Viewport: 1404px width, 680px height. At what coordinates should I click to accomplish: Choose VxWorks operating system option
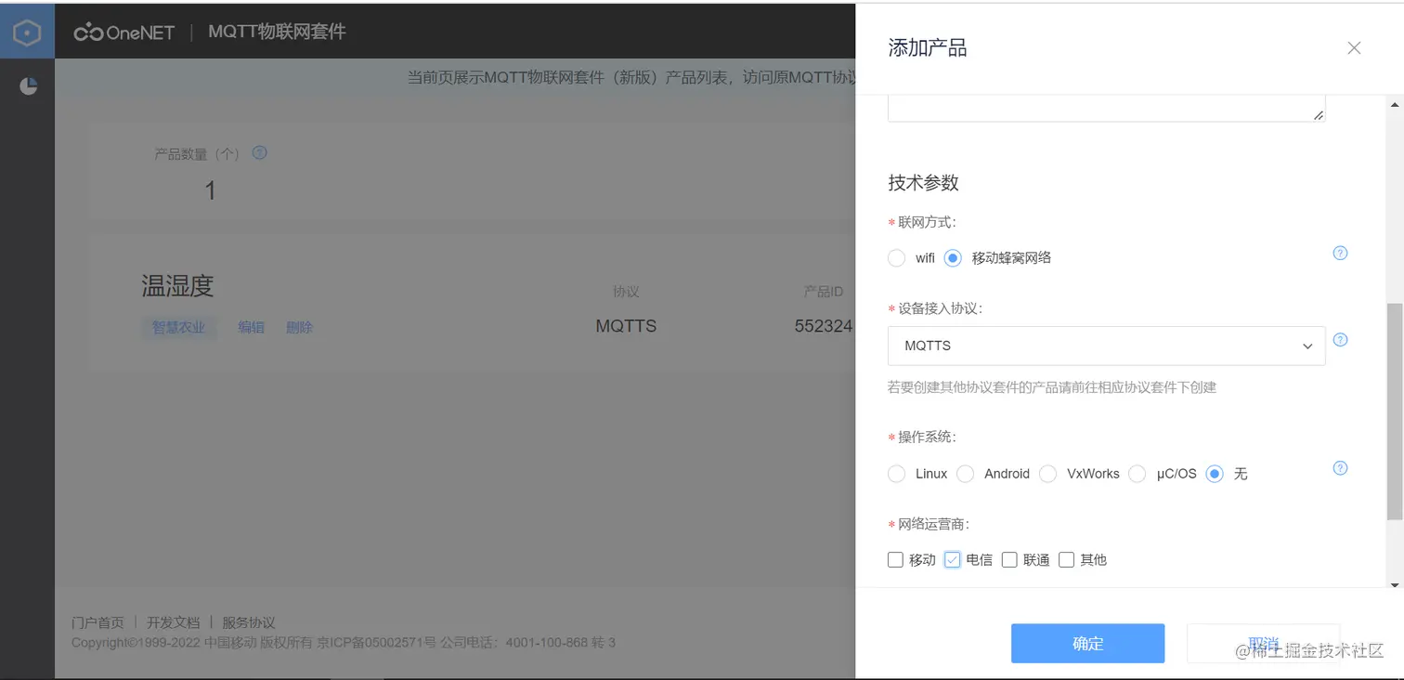1048,474
